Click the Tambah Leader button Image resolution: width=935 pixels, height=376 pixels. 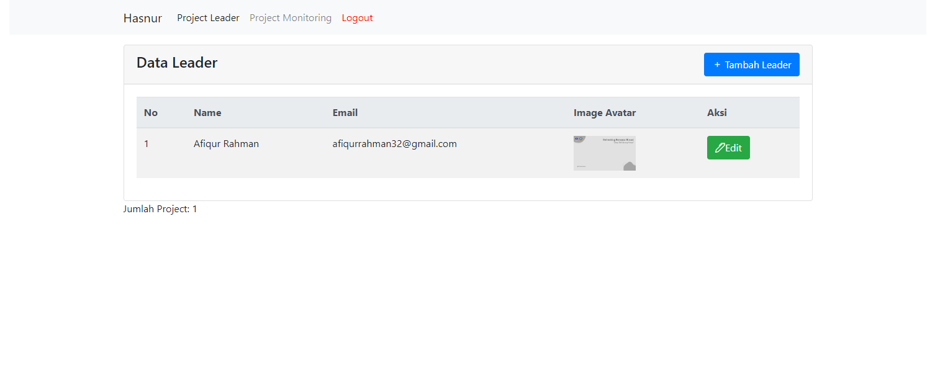tap(751, 65)
